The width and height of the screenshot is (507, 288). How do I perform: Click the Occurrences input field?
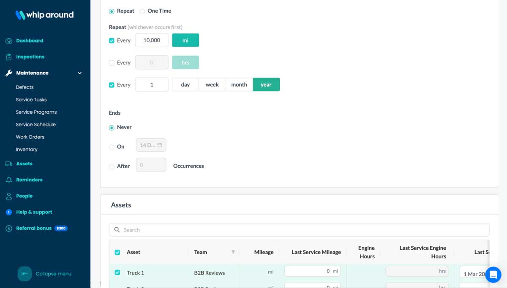[x=151, y=165]
